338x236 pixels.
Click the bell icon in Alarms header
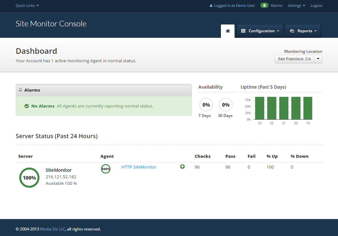coord(20,90)
